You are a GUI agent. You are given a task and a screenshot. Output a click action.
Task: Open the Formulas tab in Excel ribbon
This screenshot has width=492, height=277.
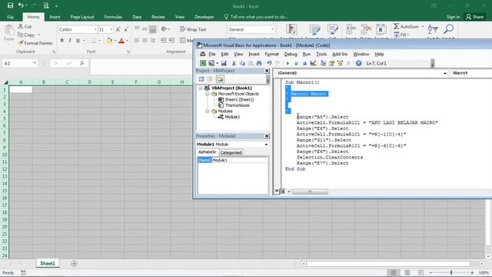[x=113, y=17]
